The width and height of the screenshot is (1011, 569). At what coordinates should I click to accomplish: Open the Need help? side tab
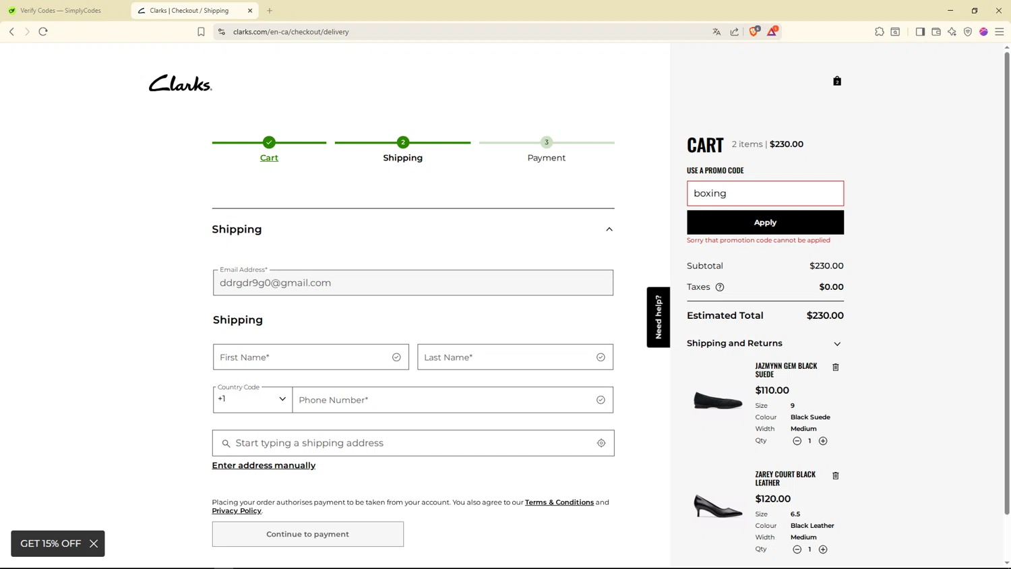(x=658, y=318)
